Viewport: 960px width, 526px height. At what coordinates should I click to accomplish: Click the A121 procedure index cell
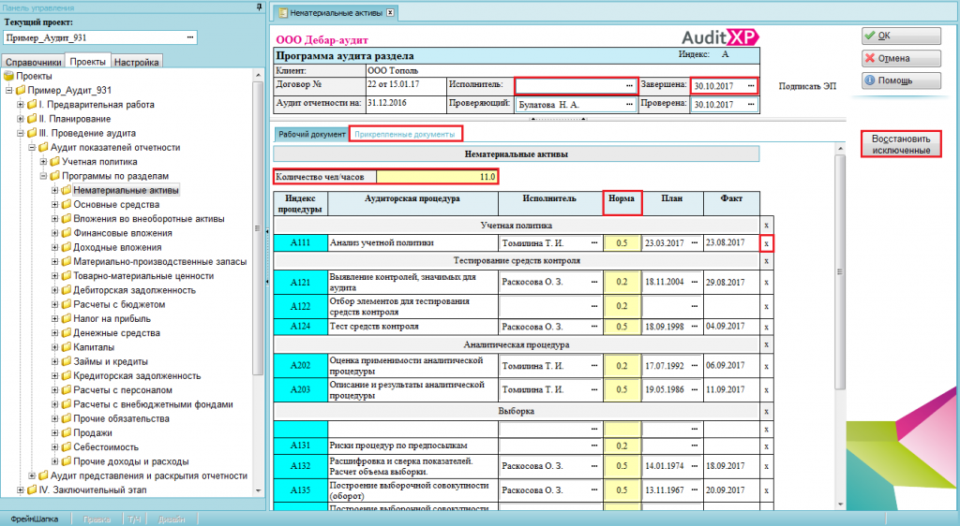pos(300,283)
